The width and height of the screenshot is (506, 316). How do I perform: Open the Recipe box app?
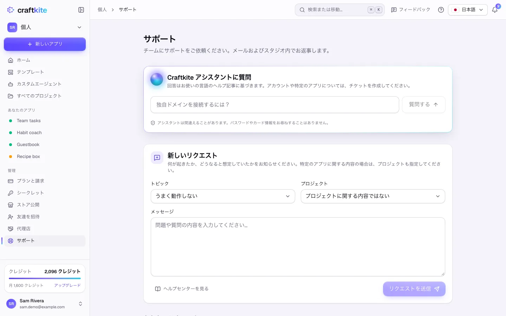click(x=45, y=157)
